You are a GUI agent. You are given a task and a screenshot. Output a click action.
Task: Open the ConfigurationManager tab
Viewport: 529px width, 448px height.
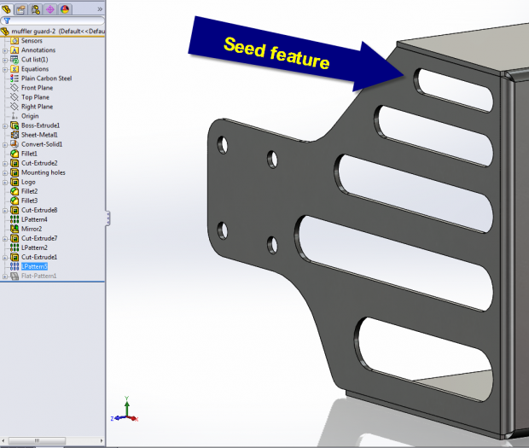36,8
